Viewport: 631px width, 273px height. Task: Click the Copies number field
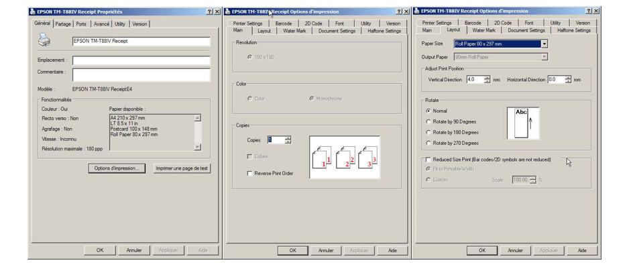(x=276, y=140)
